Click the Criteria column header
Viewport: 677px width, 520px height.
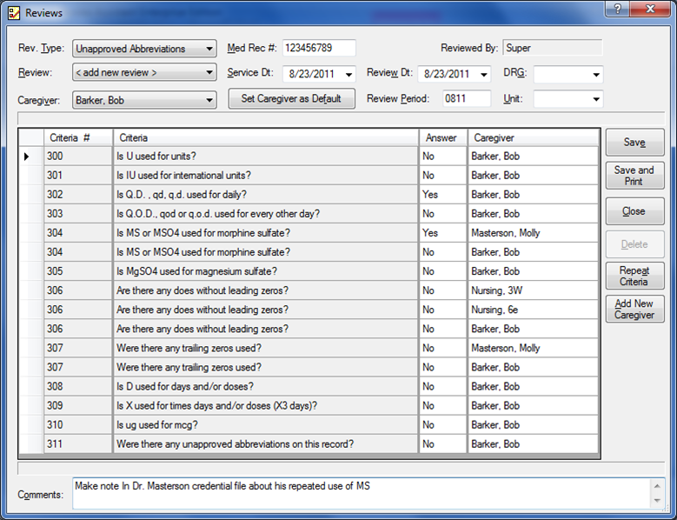click(x=266, y=137)
